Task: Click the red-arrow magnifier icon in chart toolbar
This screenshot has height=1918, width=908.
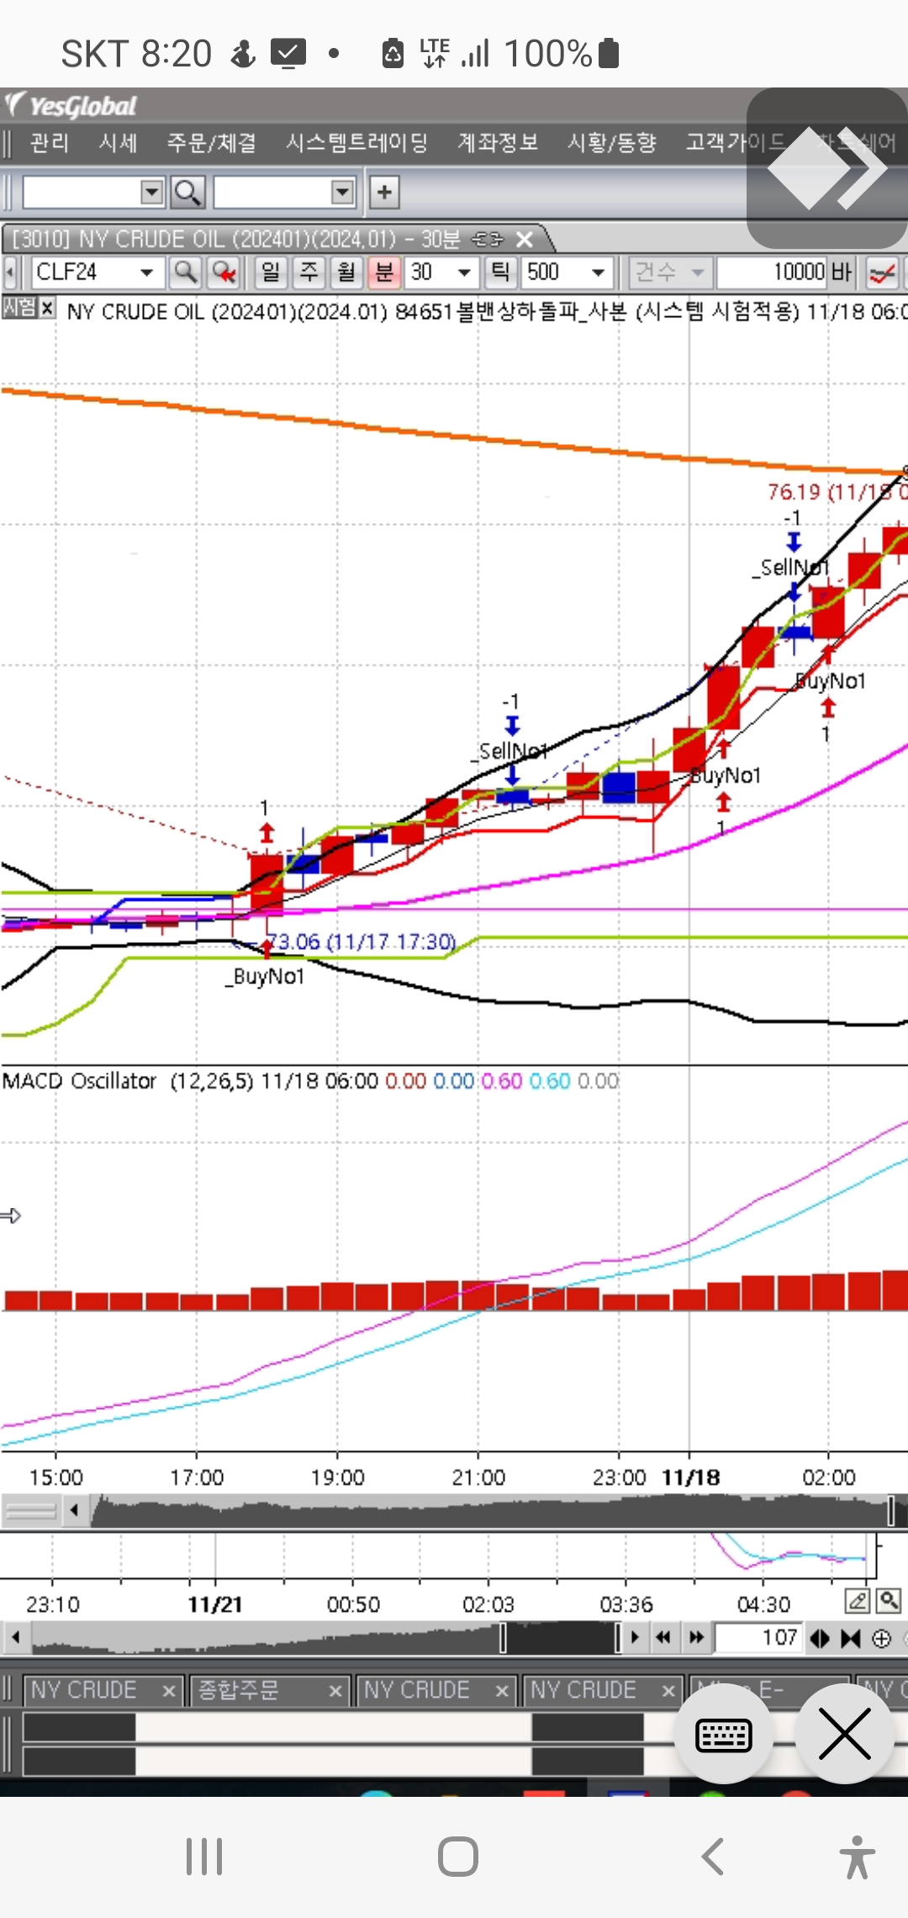Action: 224,273
